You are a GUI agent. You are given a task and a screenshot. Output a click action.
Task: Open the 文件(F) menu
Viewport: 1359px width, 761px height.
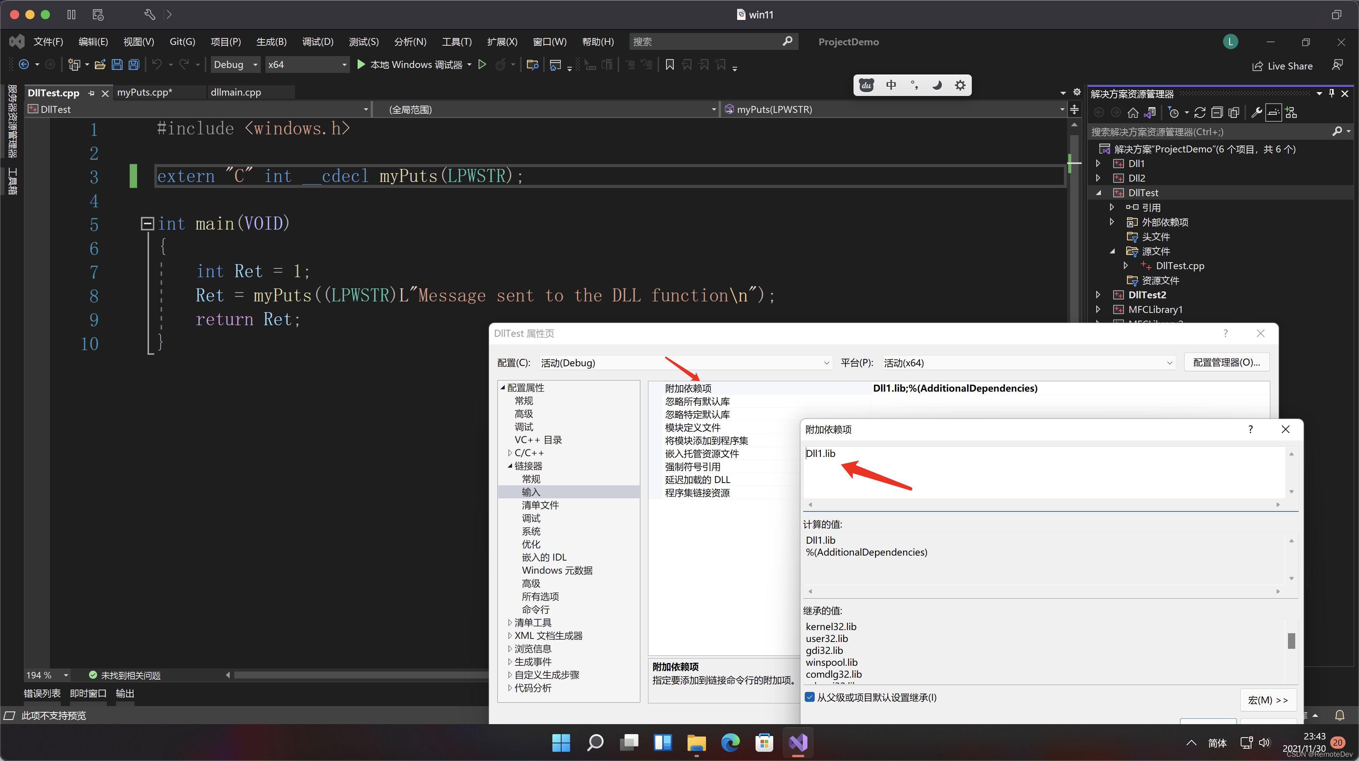(x=48, y=42)
